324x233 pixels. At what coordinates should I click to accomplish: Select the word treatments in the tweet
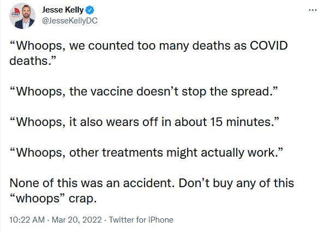(x=133, y=153)
